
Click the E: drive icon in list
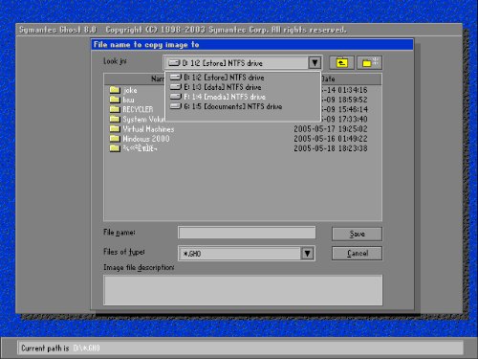(176, 87)
